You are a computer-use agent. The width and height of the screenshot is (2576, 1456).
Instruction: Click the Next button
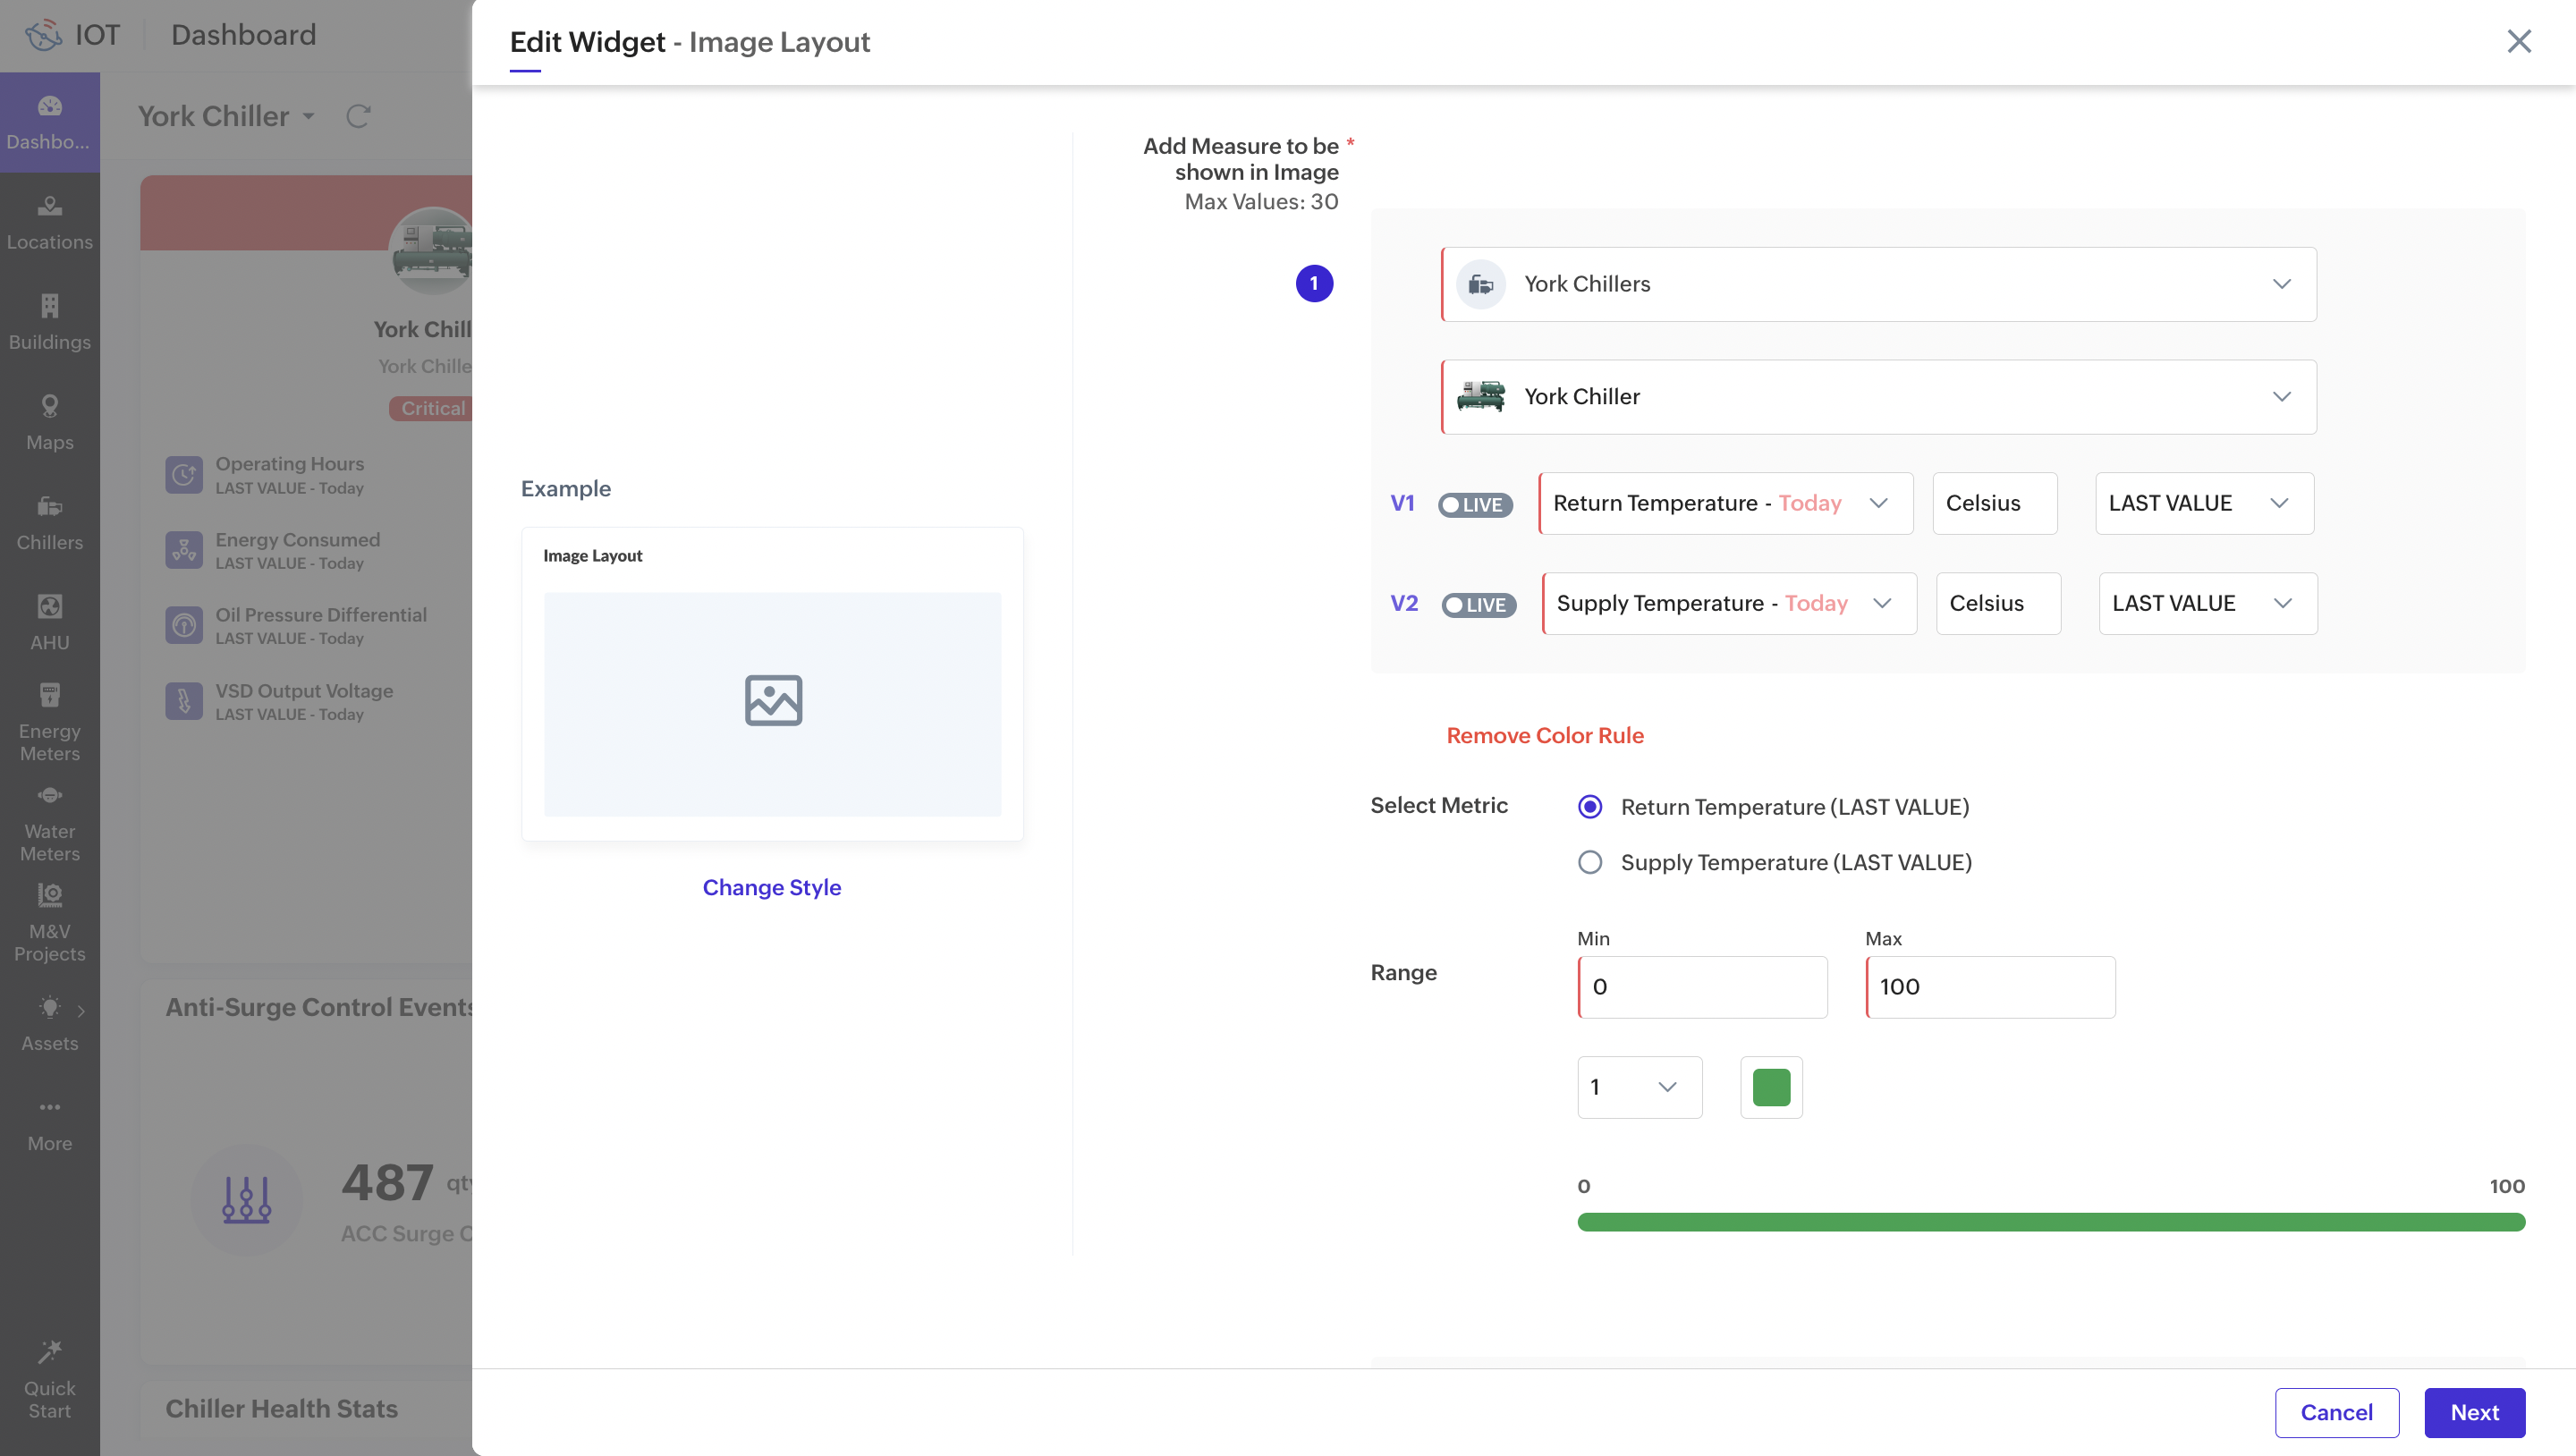click(2473, 1412)
